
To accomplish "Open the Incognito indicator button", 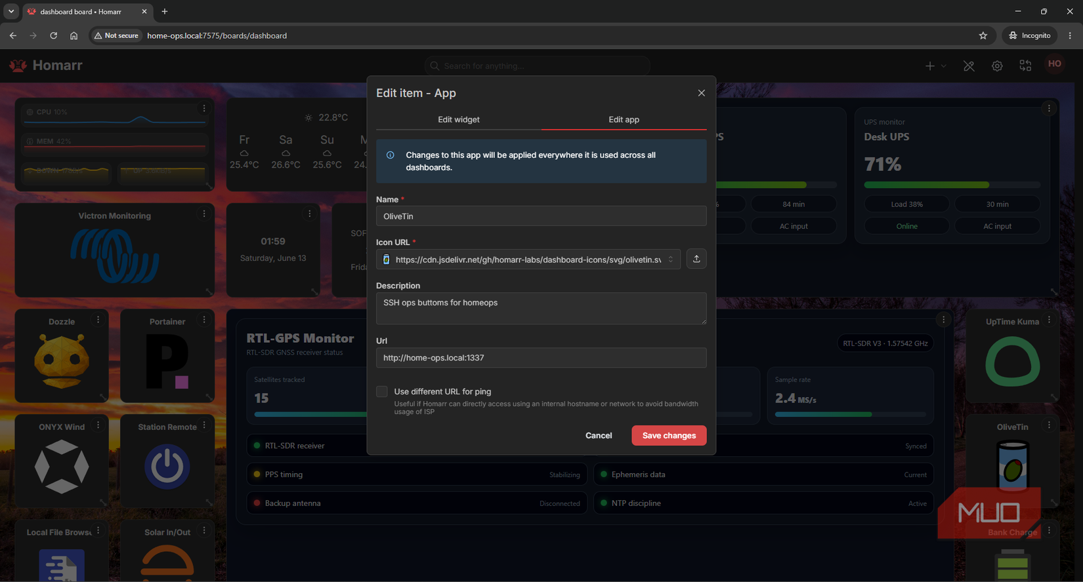I will pyautogui.click(x=1030, y=35).
